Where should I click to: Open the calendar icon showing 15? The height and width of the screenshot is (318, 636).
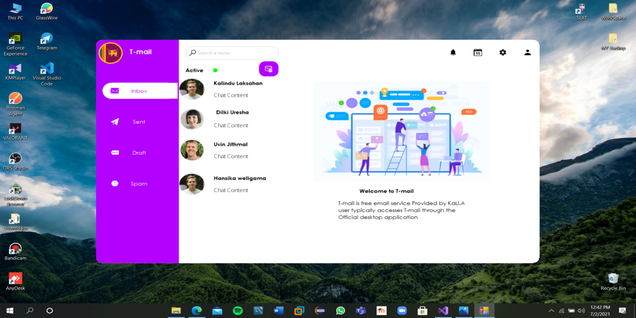pyautogui.click(x=477, y=52)
